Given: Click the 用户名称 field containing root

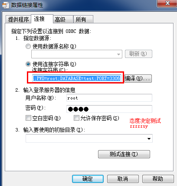Looking at the screenshot, I should (109, 98).
